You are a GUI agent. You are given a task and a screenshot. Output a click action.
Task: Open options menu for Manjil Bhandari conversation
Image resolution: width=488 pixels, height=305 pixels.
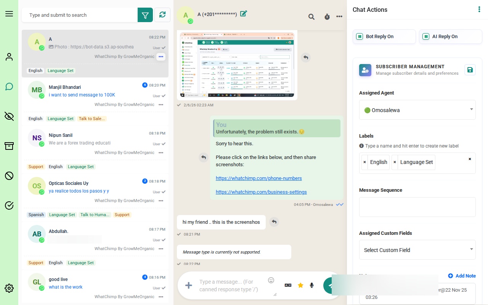tap(161, 104)
